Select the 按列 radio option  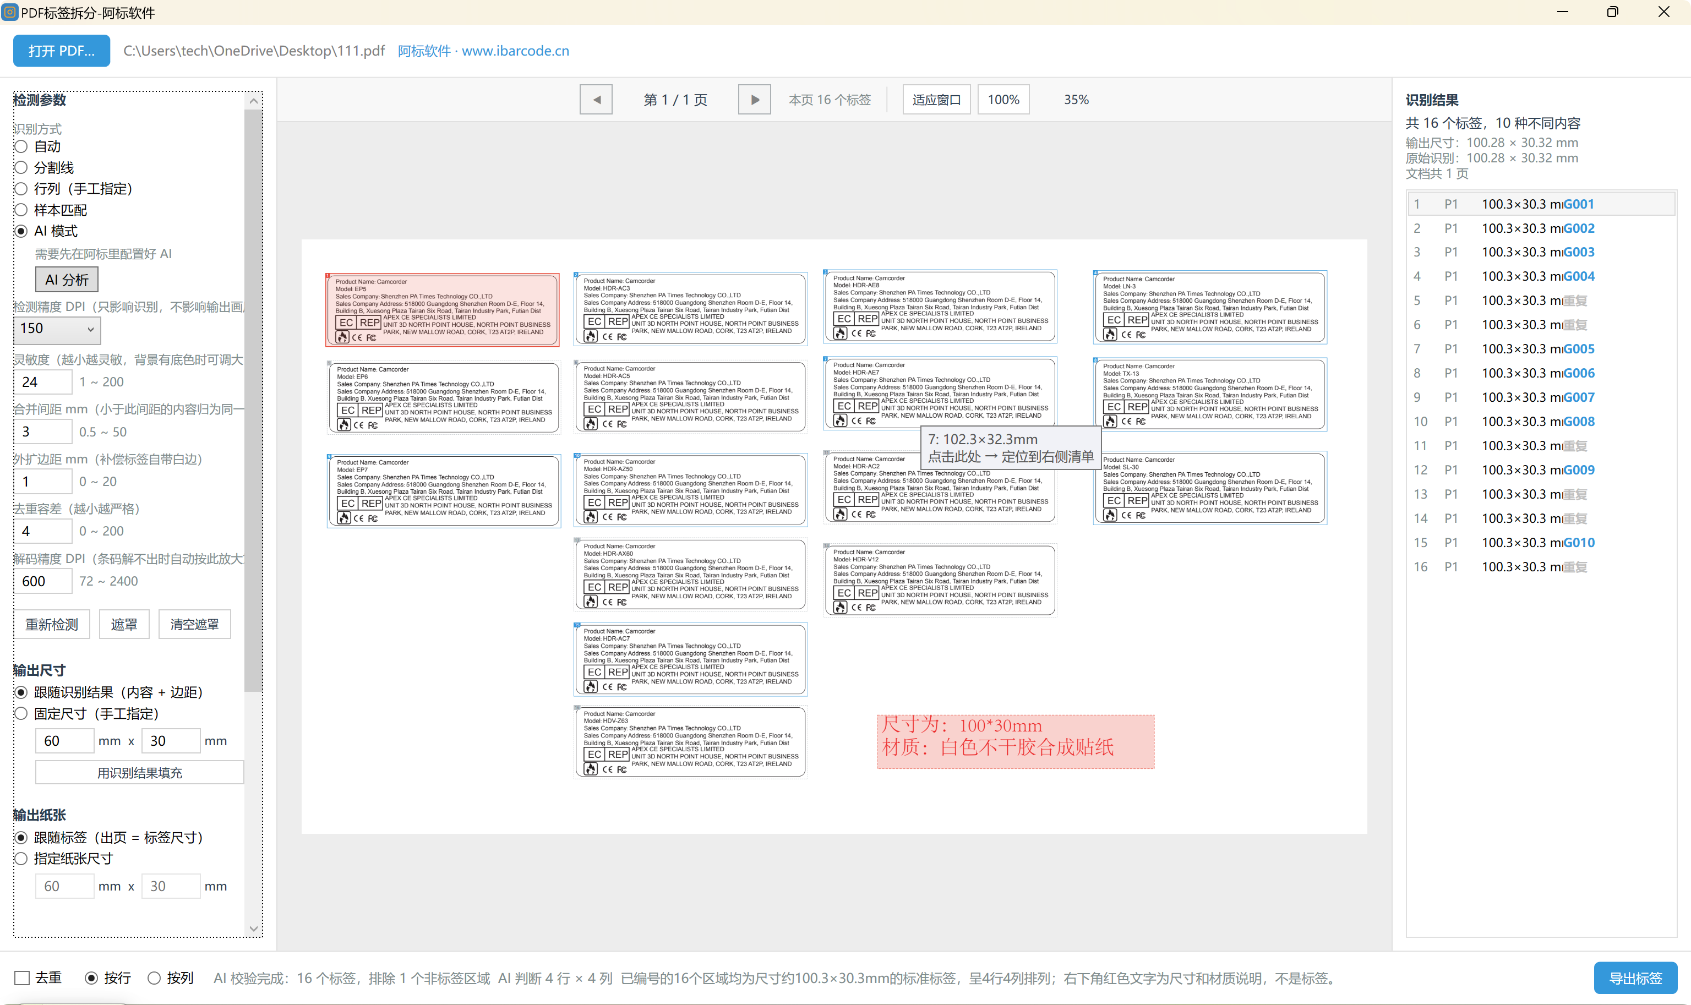pyautogui.click(x=155, y=978)
